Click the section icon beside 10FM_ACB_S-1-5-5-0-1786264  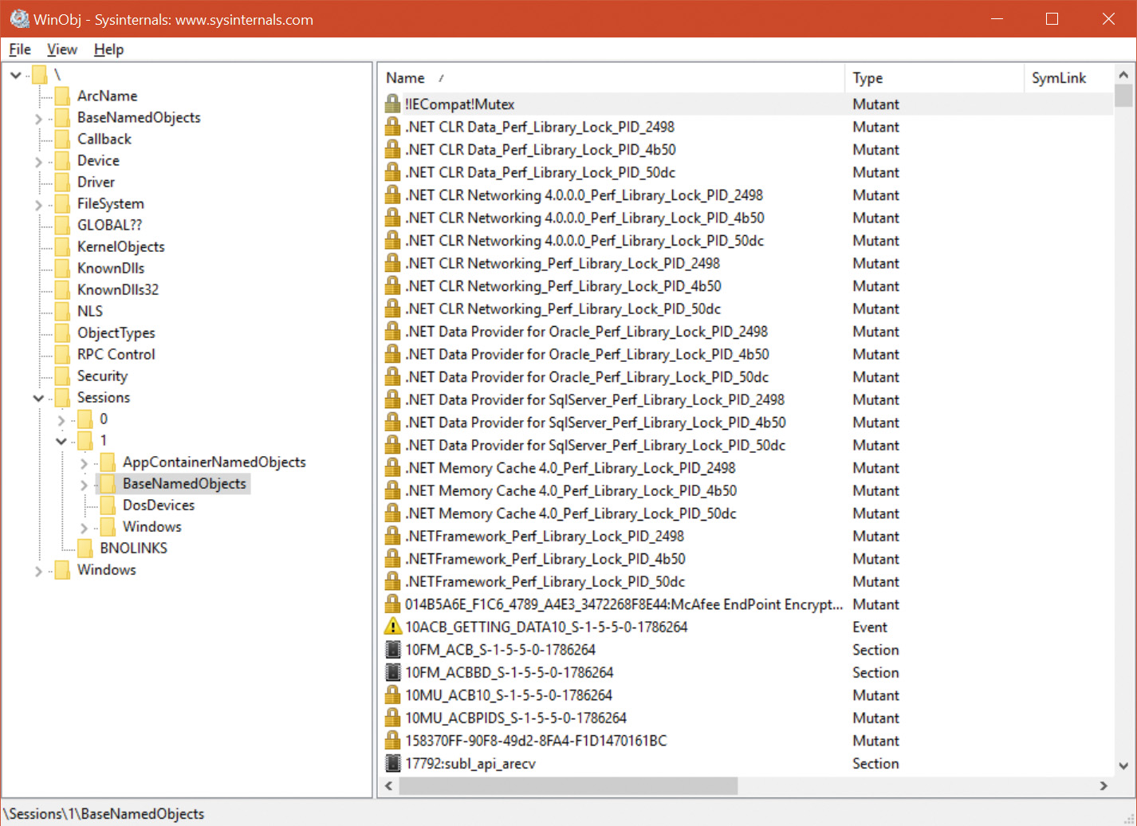[392, 650]
